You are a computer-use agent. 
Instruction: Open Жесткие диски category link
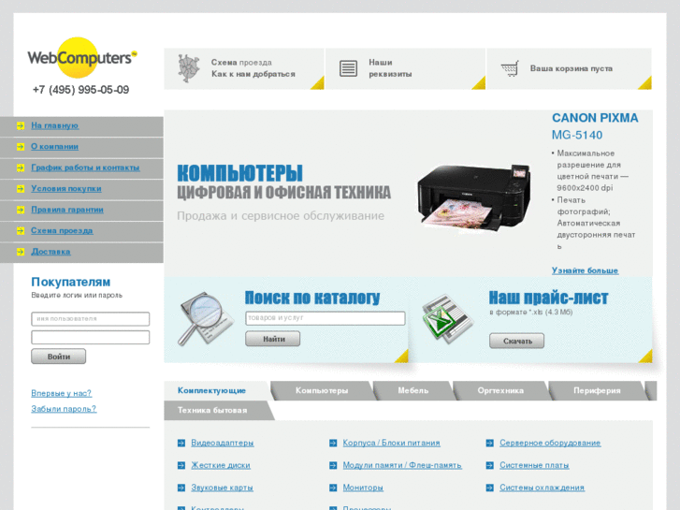pyautogui.click(x=221, y=465)
